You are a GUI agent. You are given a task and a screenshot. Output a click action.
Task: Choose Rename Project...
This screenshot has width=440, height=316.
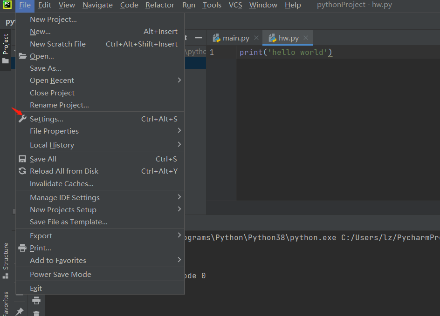point(100,105)
